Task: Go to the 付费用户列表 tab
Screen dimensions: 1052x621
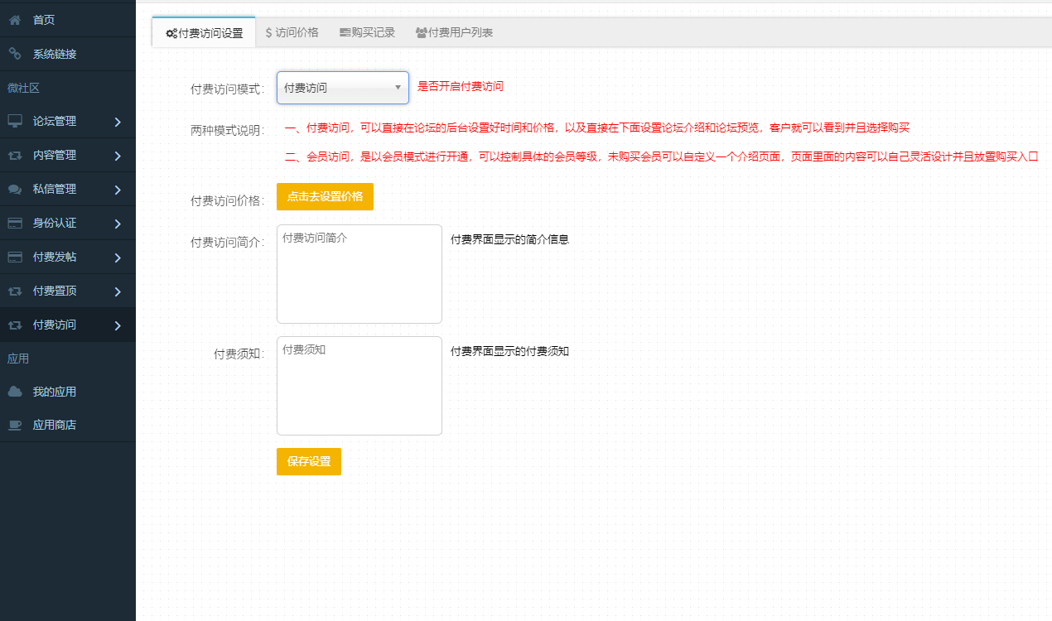Action: pos(454,32)
